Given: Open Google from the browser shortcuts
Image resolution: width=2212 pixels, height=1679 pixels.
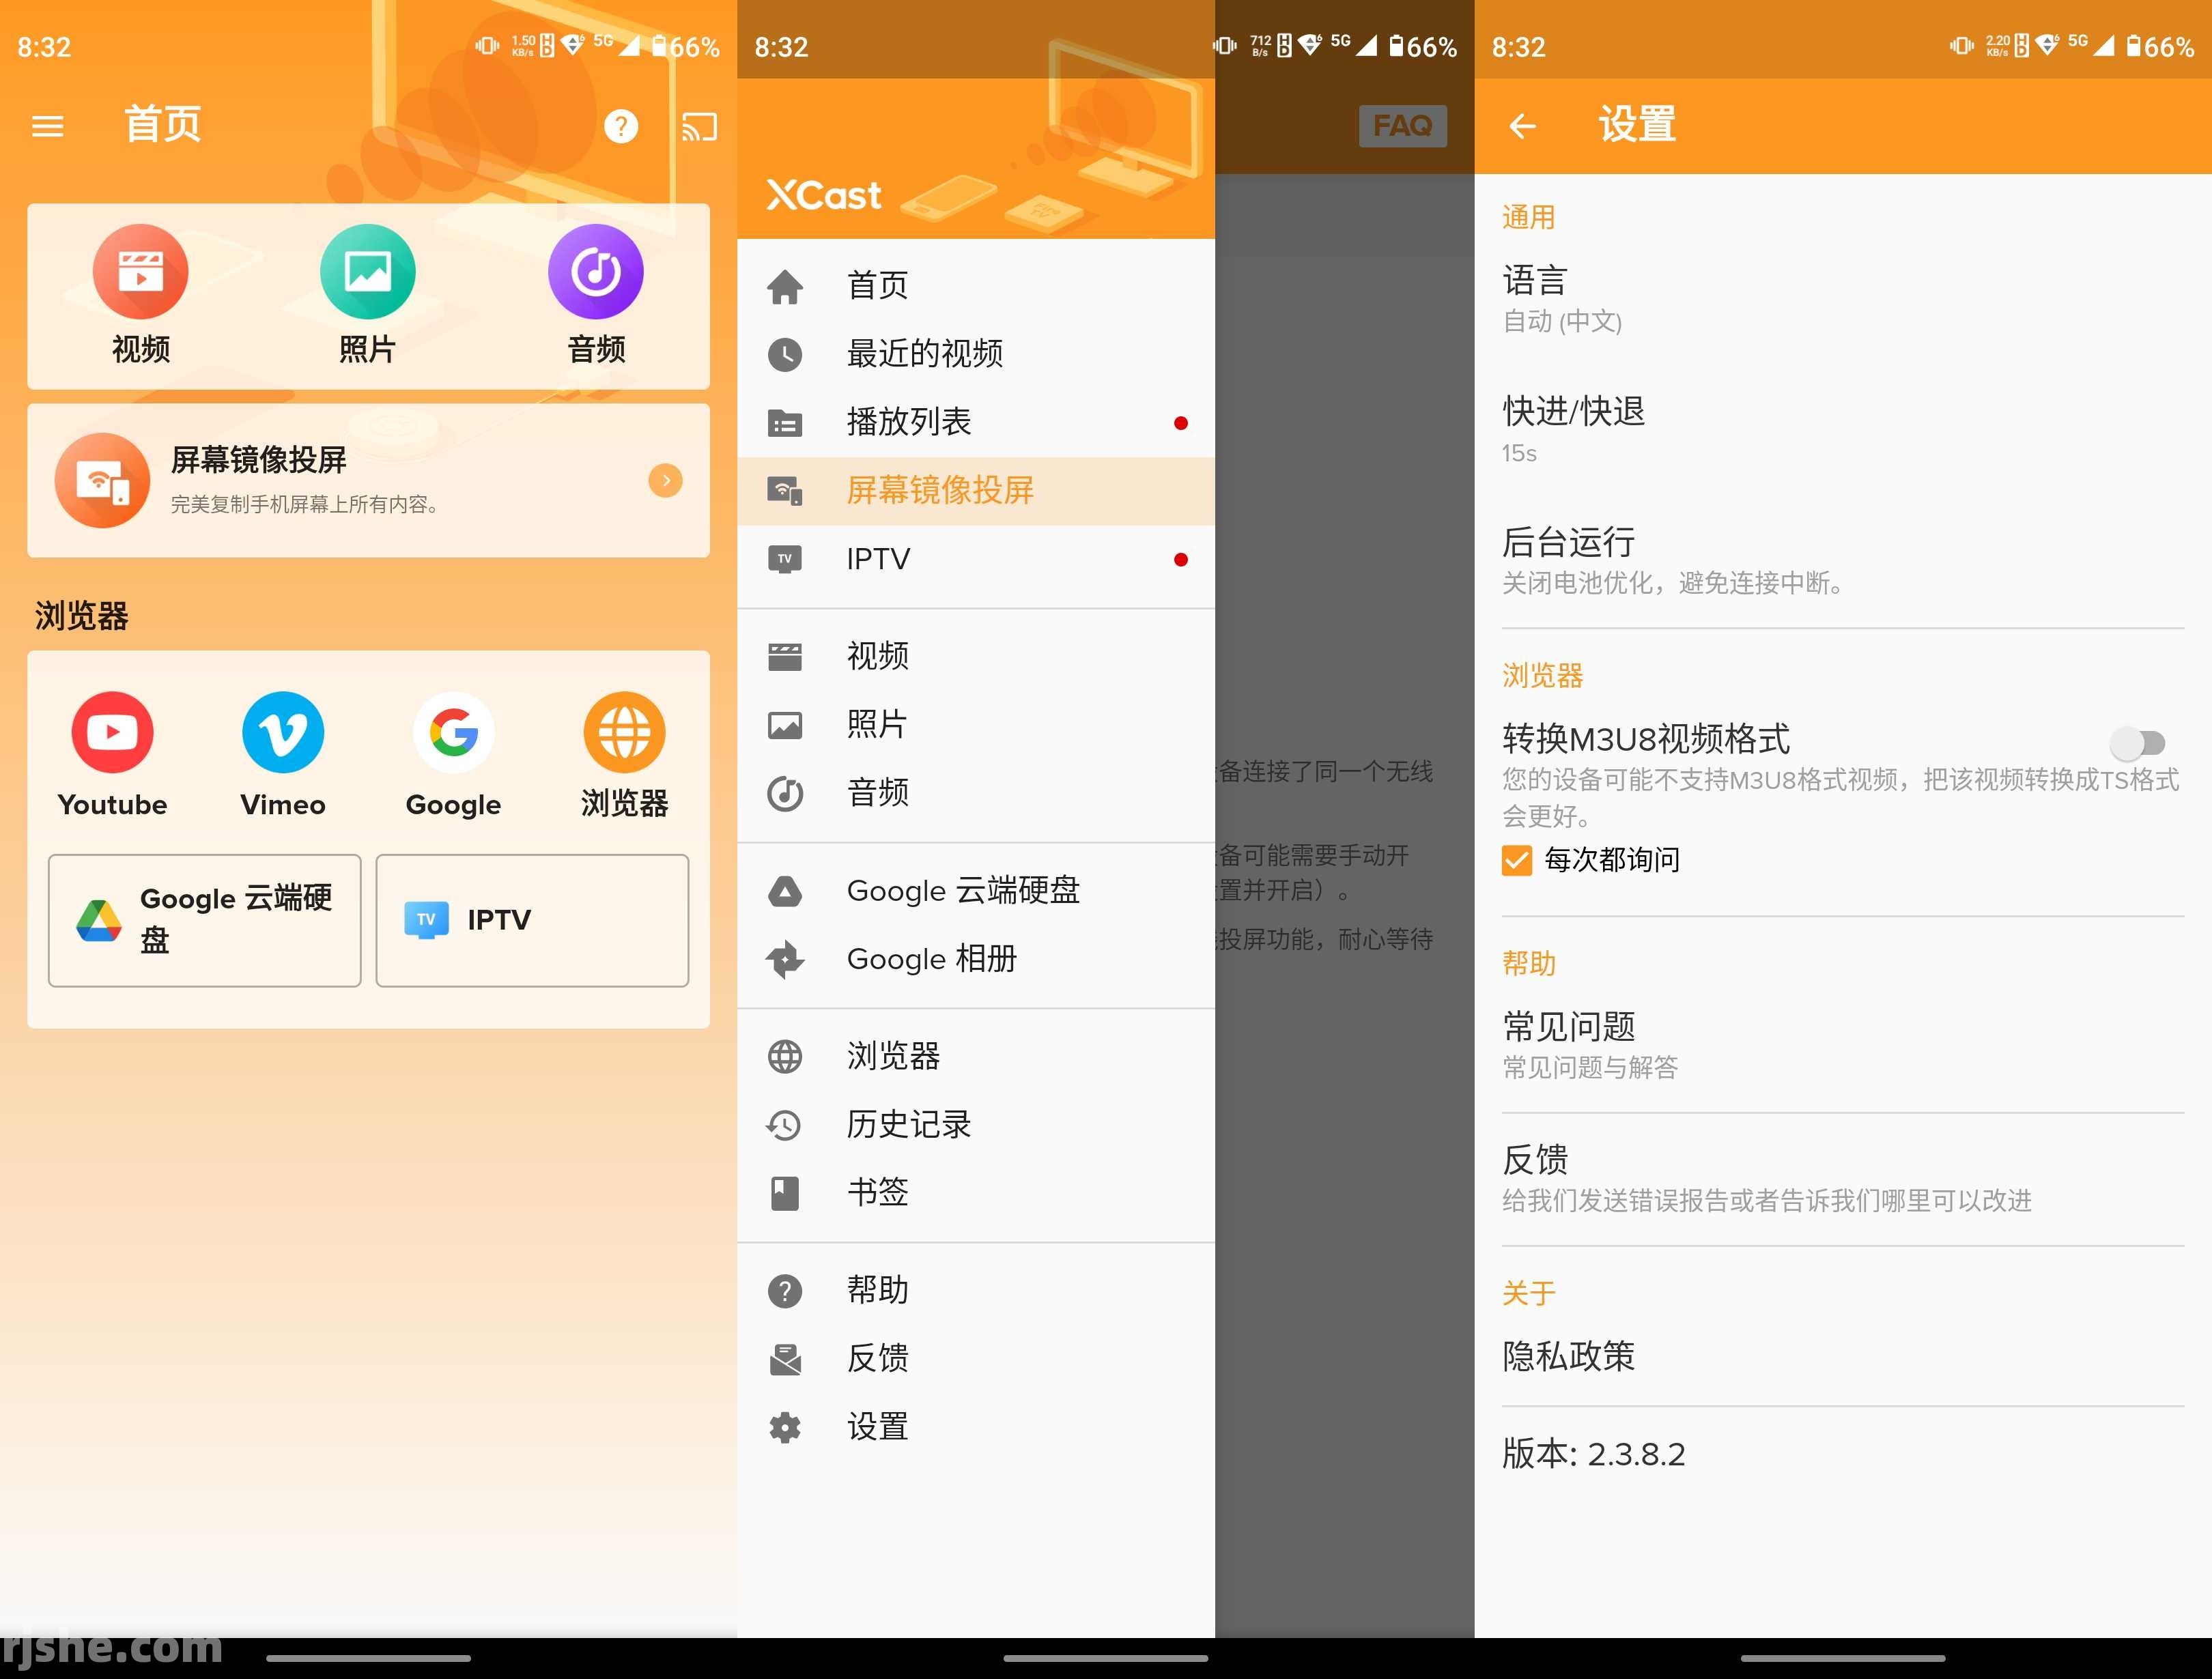Looking at the screenshot, I should (452, 733).
